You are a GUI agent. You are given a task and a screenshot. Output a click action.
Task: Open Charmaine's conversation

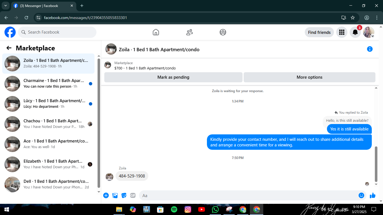pos(49,84)
